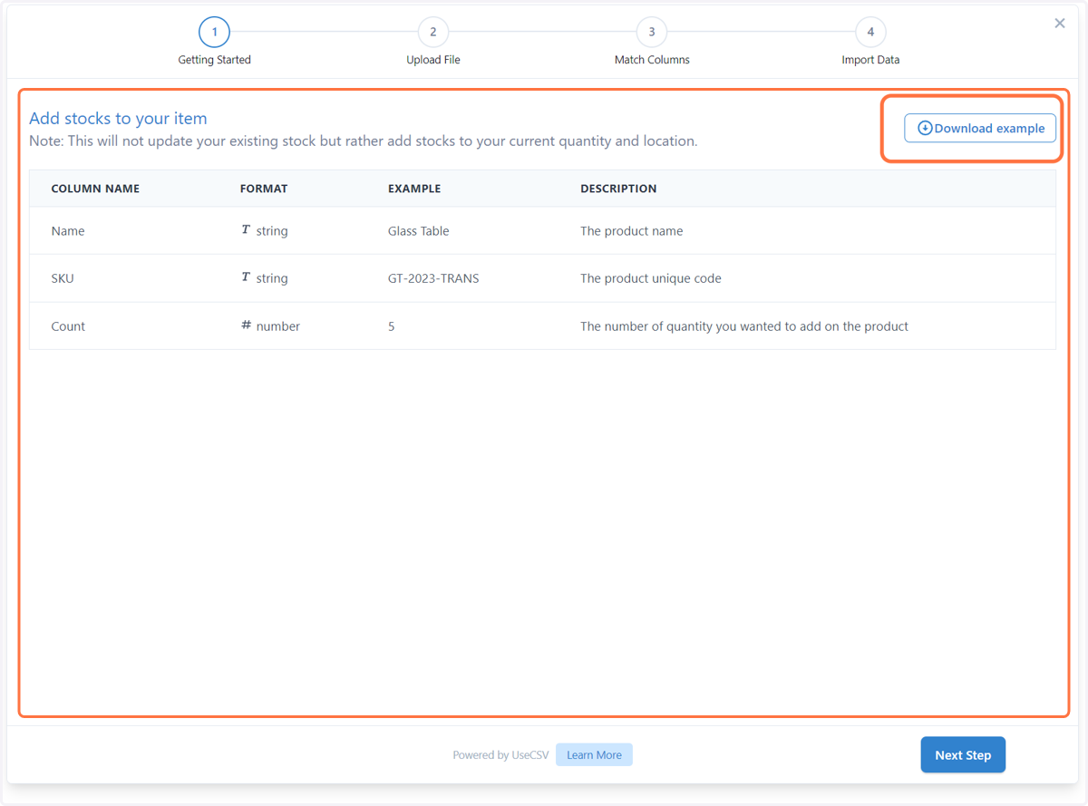Click the 'number' format text in Count row
Image resolution: width=1088 pixels, height=806 pixels.
pos(278,326)
